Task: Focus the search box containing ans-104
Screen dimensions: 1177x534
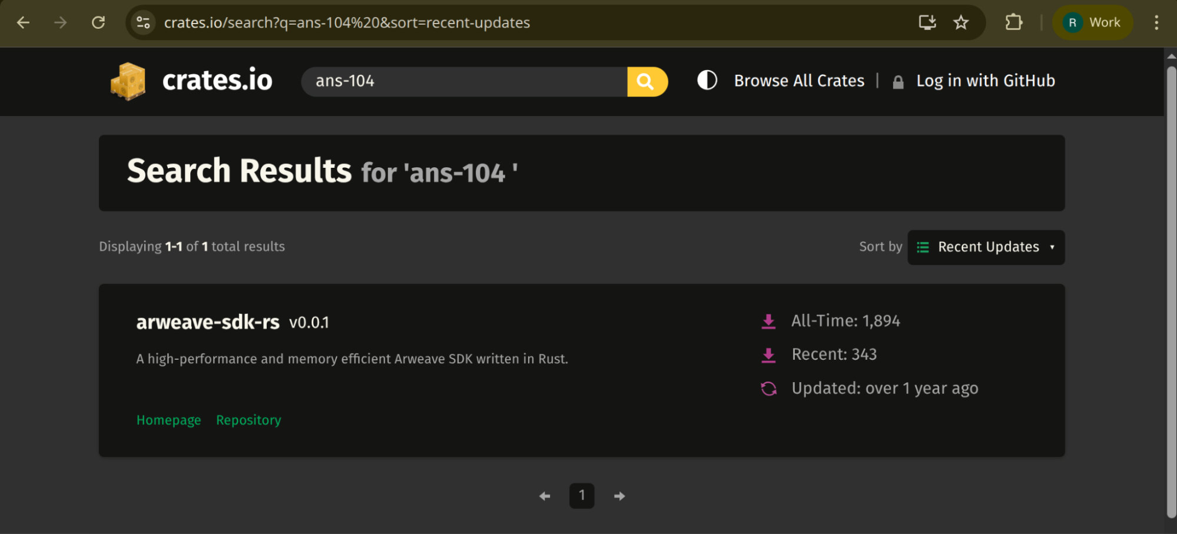Action: (464, 81)
